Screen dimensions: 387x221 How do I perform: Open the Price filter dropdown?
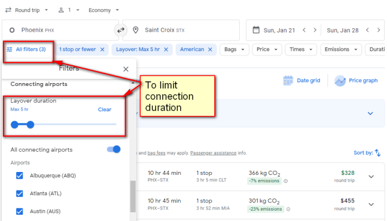click(267, 49)
